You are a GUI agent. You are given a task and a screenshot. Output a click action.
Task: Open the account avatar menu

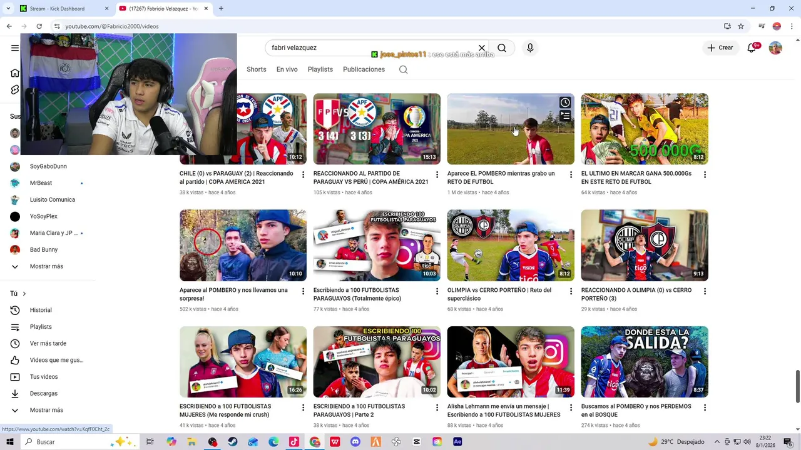pos(775,48)
